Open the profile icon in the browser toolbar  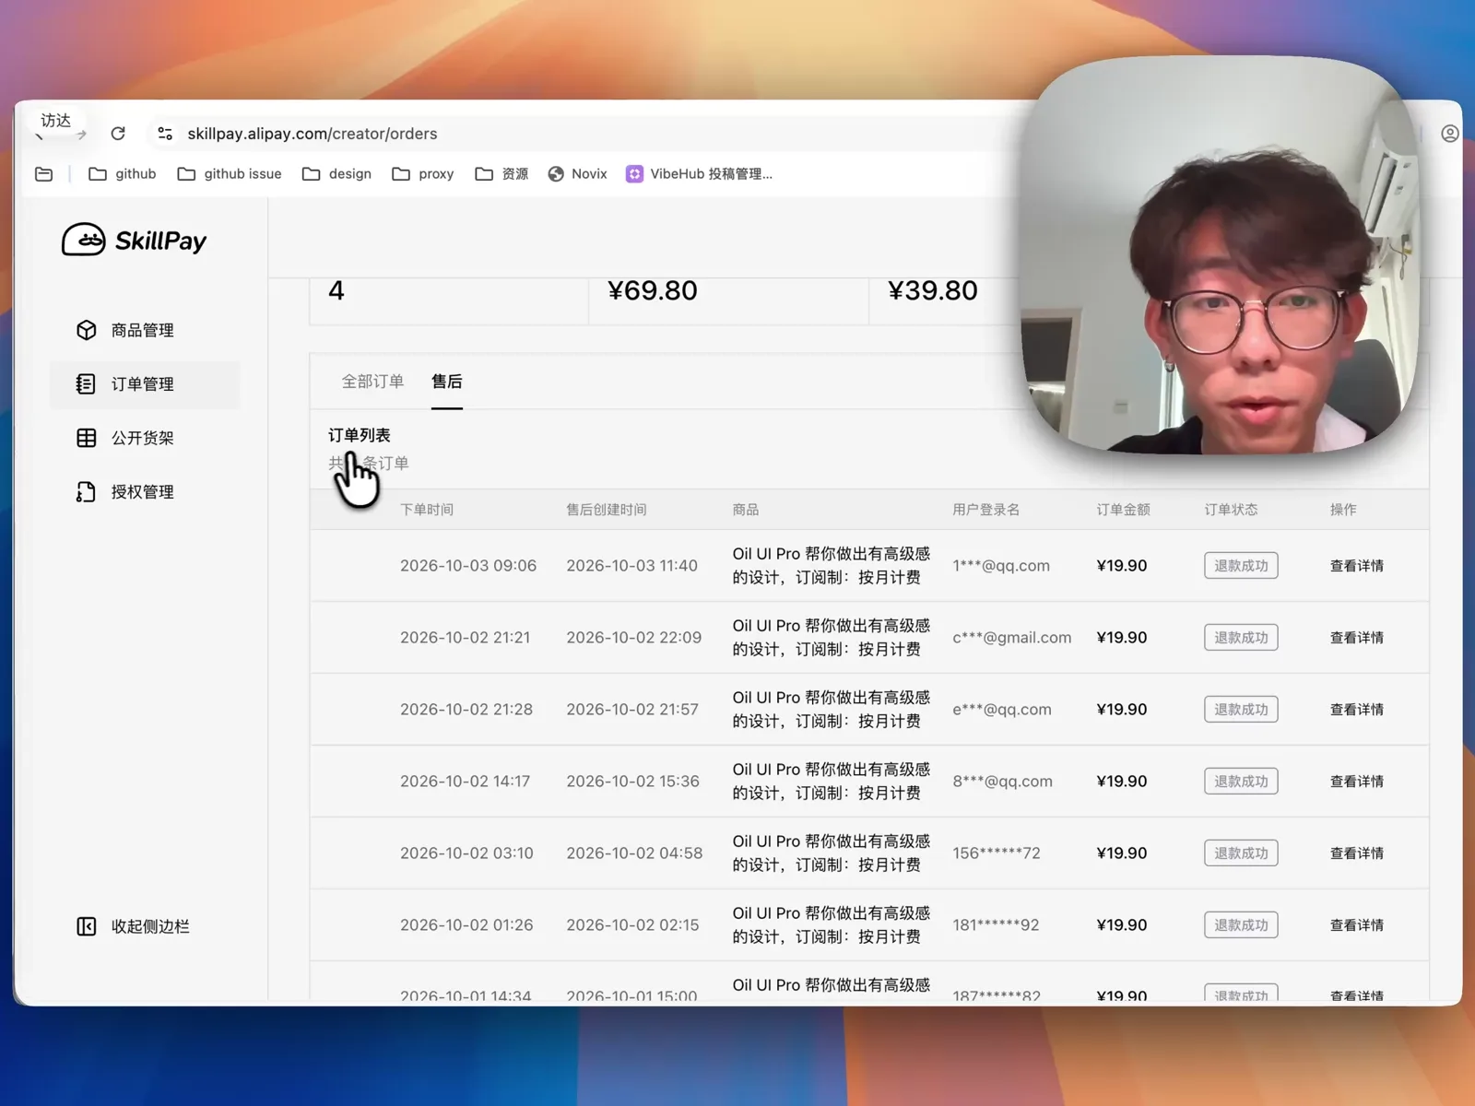coord(1449,134)
